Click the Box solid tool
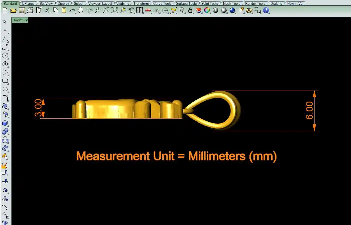Image resolution: width=351 pixels, height=225 pixels. point(5,123)
